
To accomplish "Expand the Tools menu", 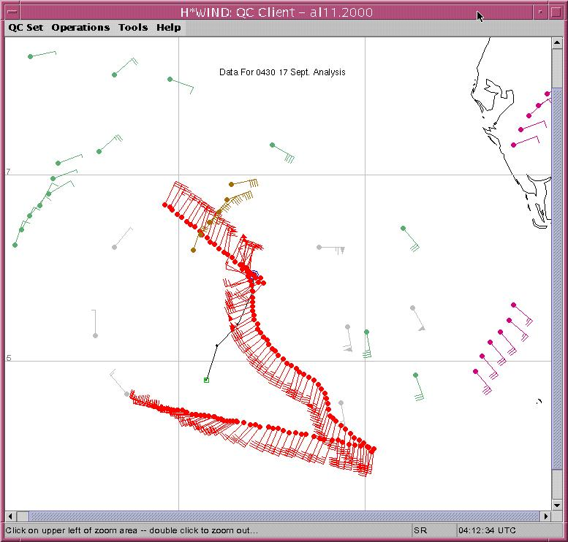I will point(133,28).
